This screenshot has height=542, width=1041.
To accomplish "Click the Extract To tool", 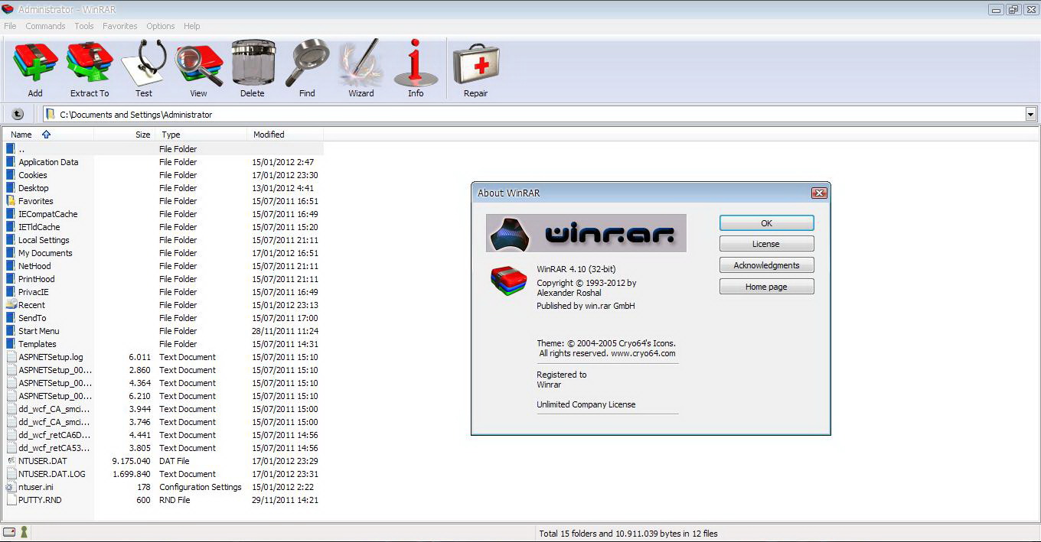I will click(89, 67).
